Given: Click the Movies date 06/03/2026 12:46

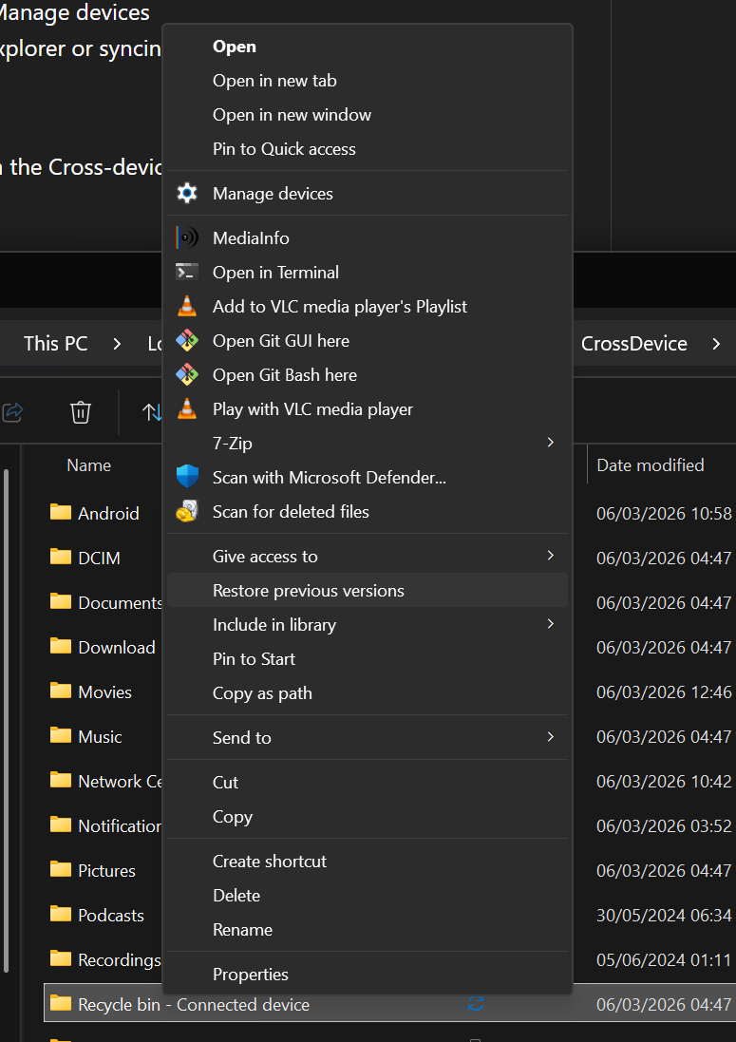Looking at the screenshot, I should pos(664,692).
